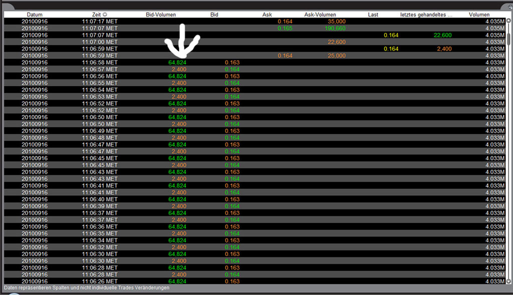This screenshot has width=513, height=295.
Task: Click the Ask 0.164 in the 25,000 row
Action: pyautogui.click(x=285, y=56)
